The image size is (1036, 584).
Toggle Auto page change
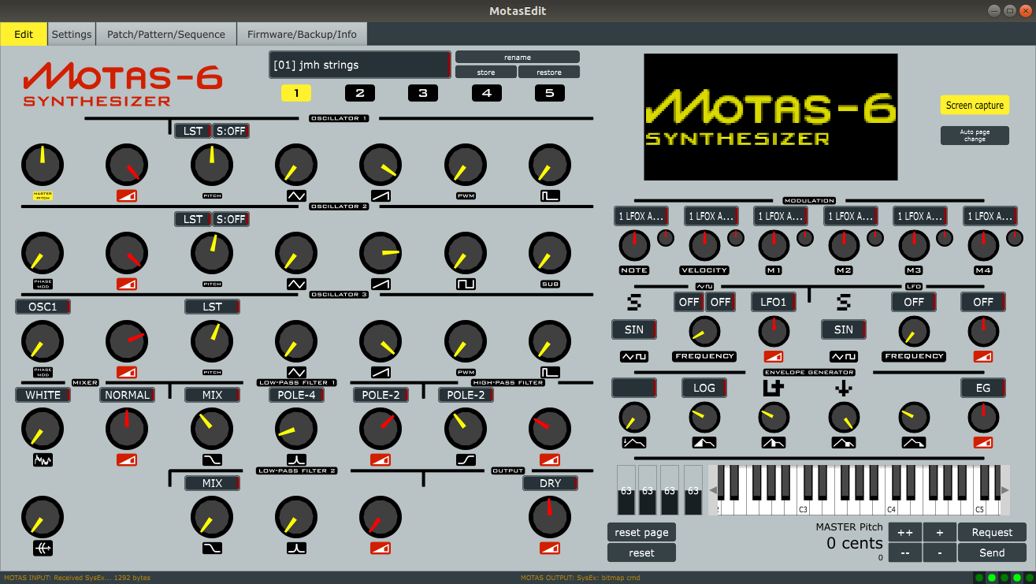pyautogui.click(x=975, y=136)
